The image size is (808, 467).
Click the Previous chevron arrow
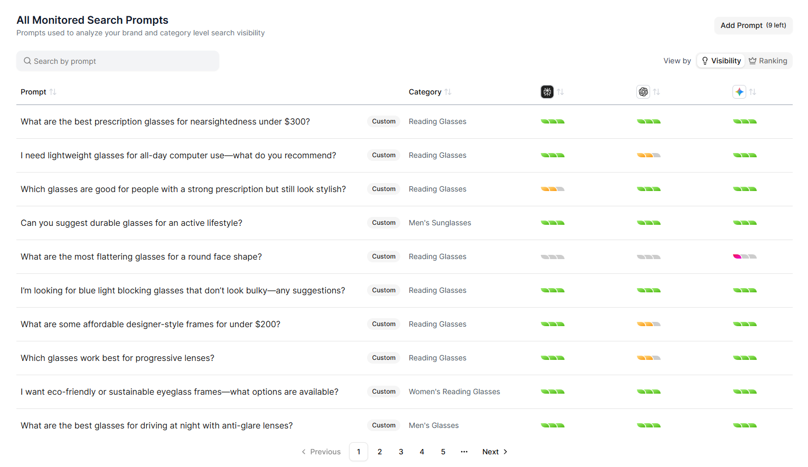304,452
